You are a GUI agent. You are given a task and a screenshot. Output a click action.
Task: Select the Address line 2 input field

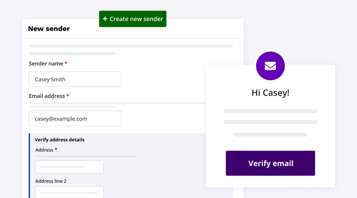[69, 192]
